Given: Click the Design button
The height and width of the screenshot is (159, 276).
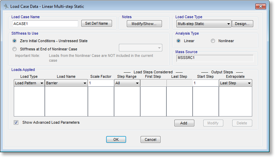Looking at the screenshot, I should pyautogui.click(x=243, y=24).
